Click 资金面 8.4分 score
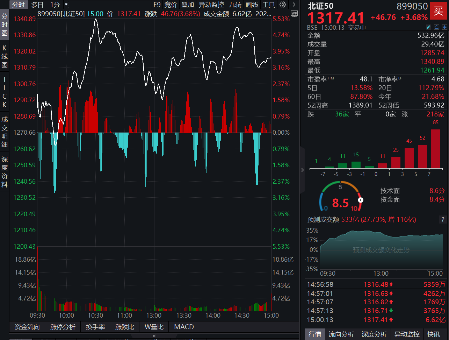The image size is (449, 340). click(x=412, y=199)
